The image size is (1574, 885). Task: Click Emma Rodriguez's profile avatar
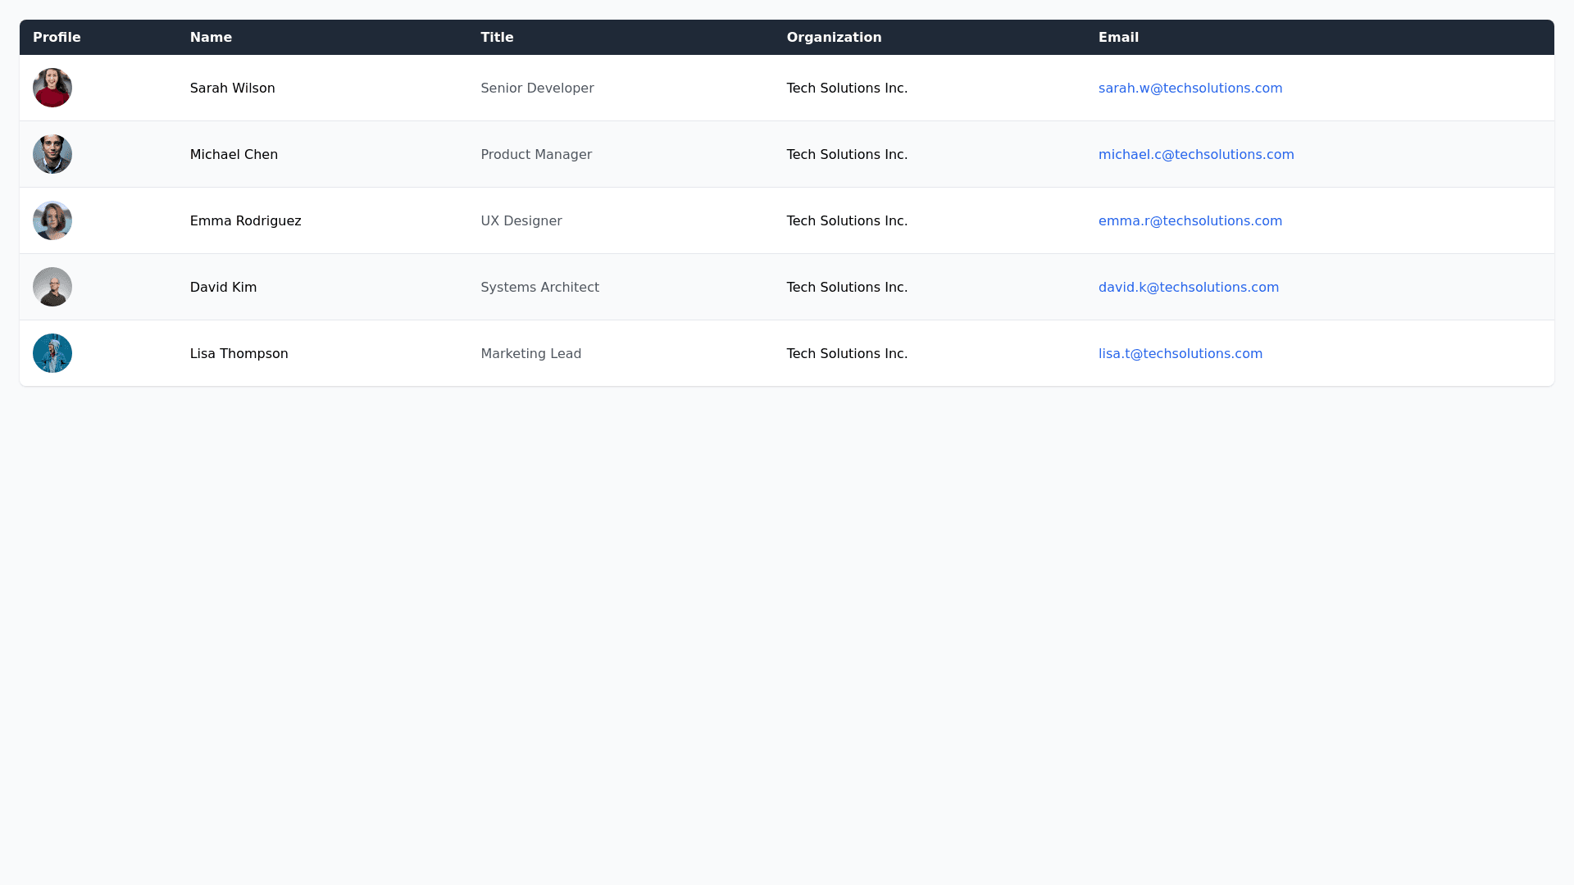(52, 220)
